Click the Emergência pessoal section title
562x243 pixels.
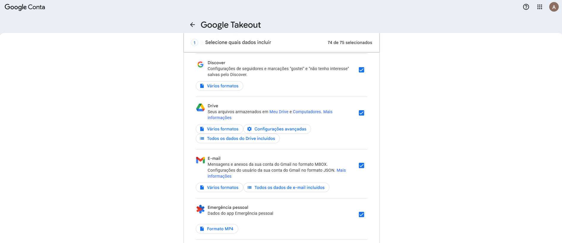point(228,207)
